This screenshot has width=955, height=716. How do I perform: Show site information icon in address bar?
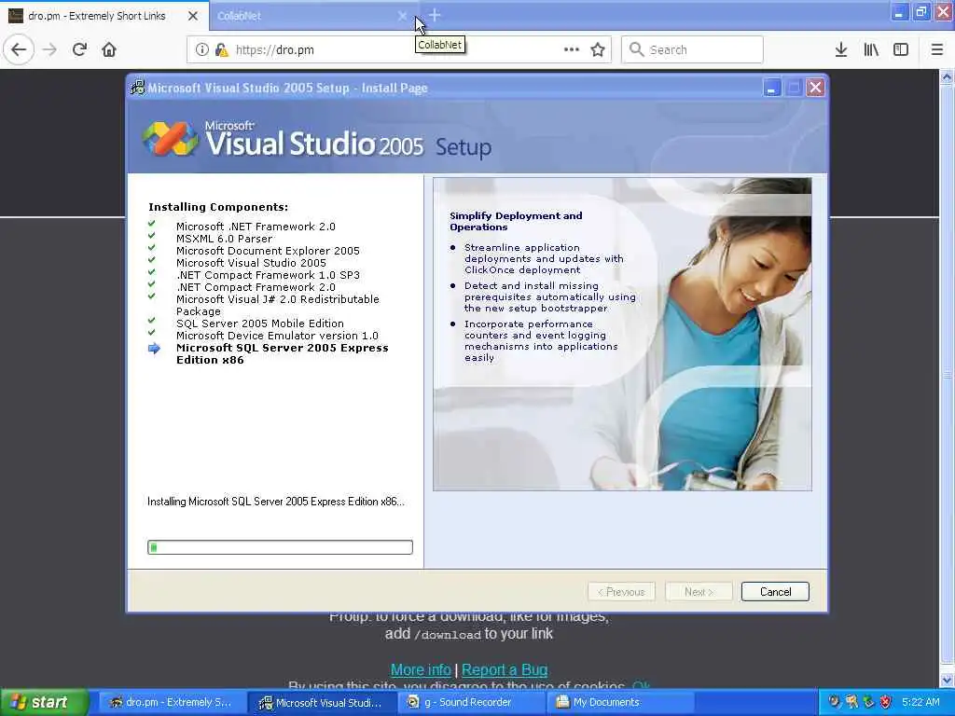point(202,50)
